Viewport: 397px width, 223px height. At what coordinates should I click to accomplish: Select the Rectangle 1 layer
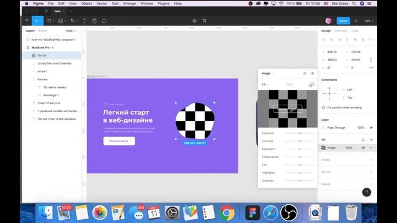click(x=52, y=95)
